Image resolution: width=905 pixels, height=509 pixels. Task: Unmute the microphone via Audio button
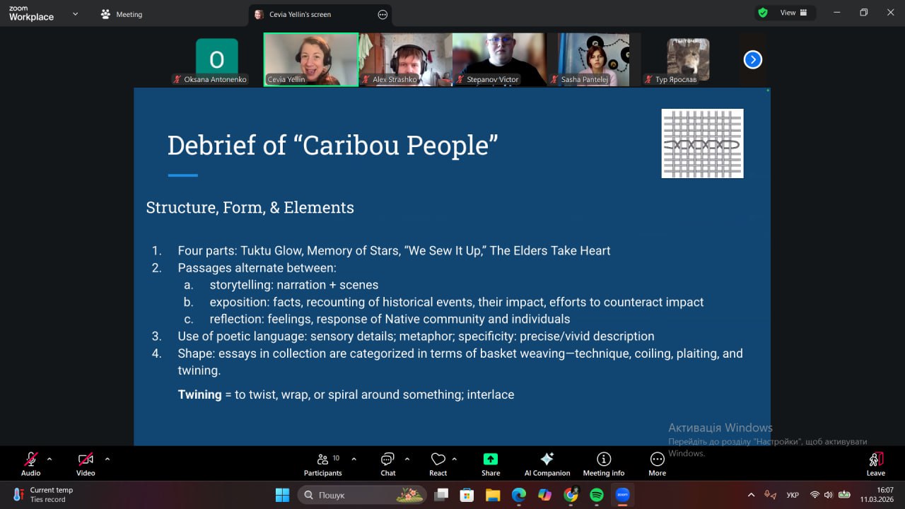pyautogui.click(x=31, y=464)
